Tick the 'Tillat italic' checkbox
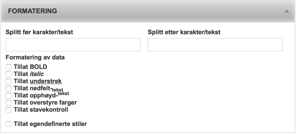This screenshot has width=296, height=135. coord(9,74)
